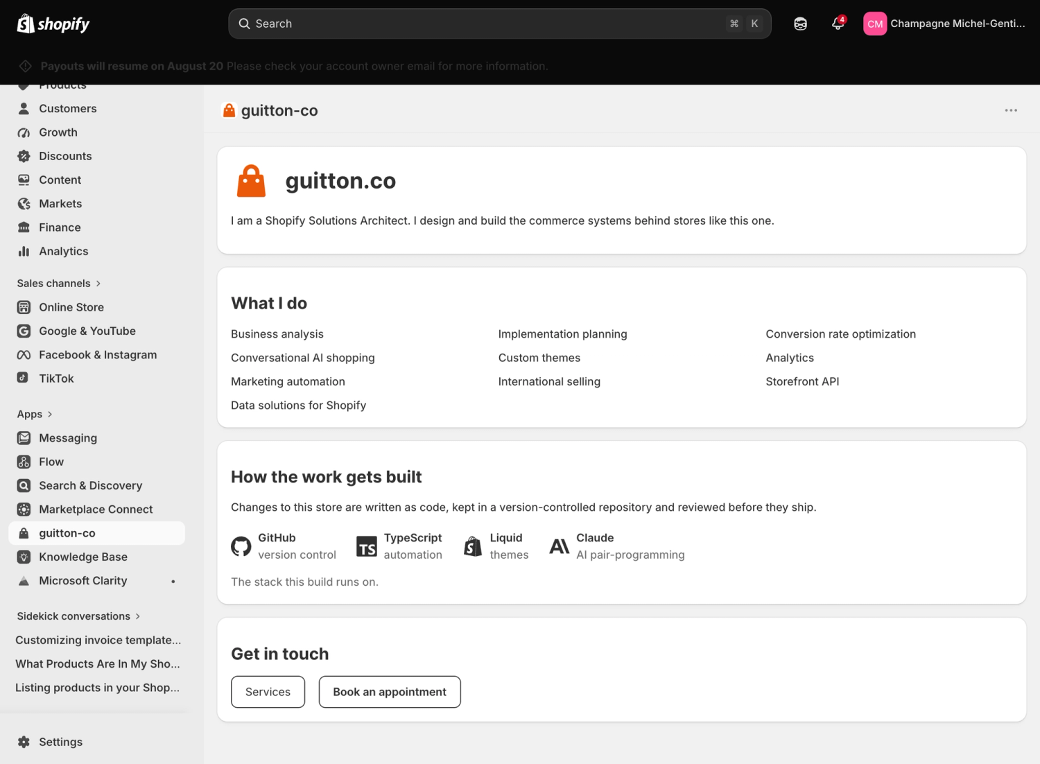Focus the Search field in header
Image resolution: width=1040 pixels, height=764 pixels.
[x=500, y=24]
